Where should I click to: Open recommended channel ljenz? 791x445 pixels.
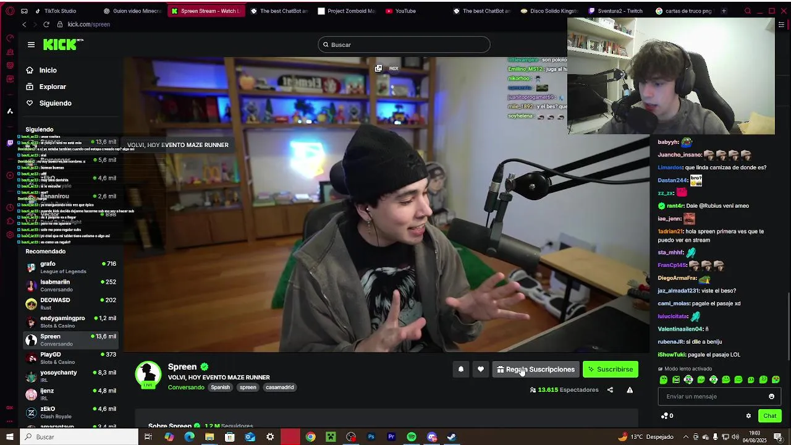tap(71, 394)
